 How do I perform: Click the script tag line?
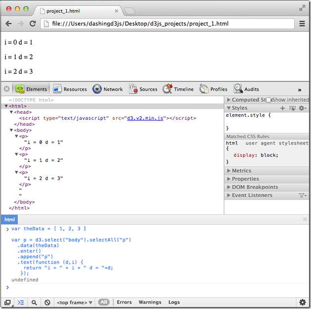[x=108, y=118]
